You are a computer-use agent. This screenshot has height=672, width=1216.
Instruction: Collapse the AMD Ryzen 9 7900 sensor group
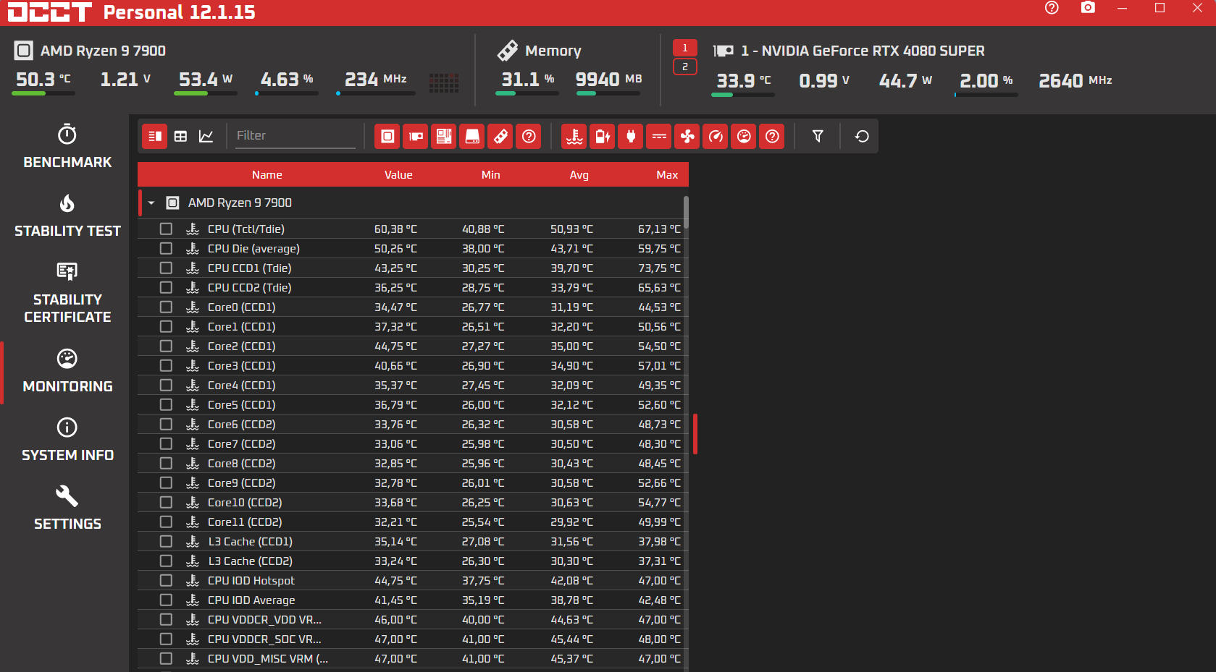click(151, 203)
